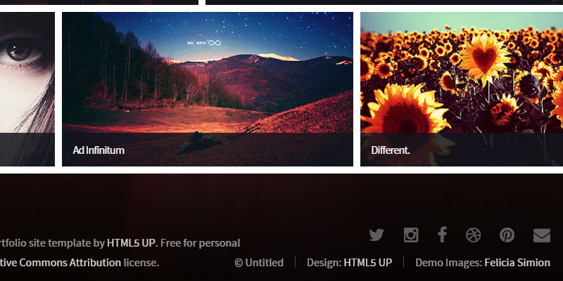Open the Dribbble basketball icon
Screen dimensions: 563x281
click(473, 235)
